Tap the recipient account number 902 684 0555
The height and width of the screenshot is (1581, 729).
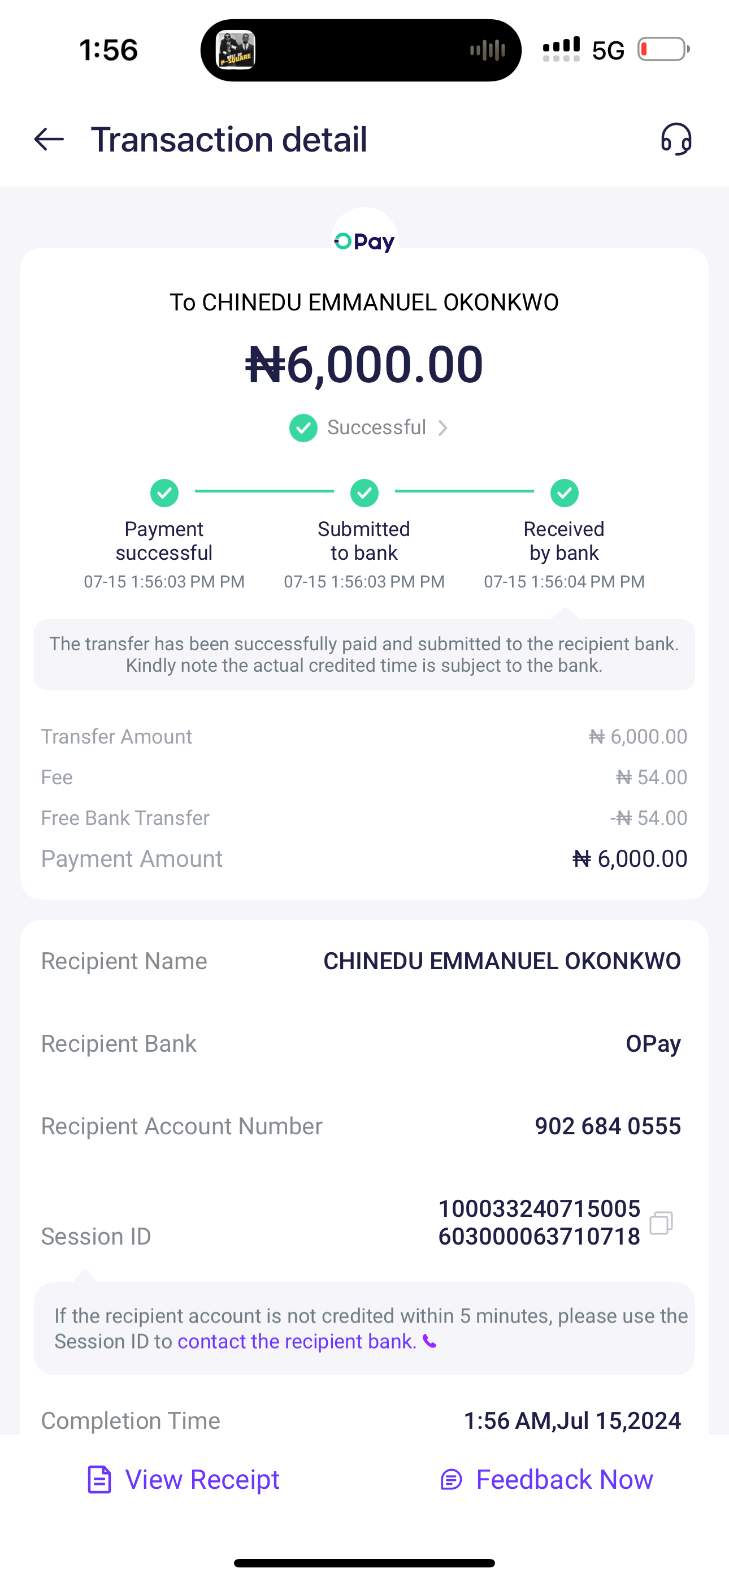click(x=607, y=1126)
